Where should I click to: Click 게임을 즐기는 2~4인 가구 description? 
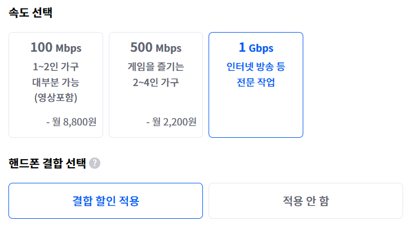156,75
